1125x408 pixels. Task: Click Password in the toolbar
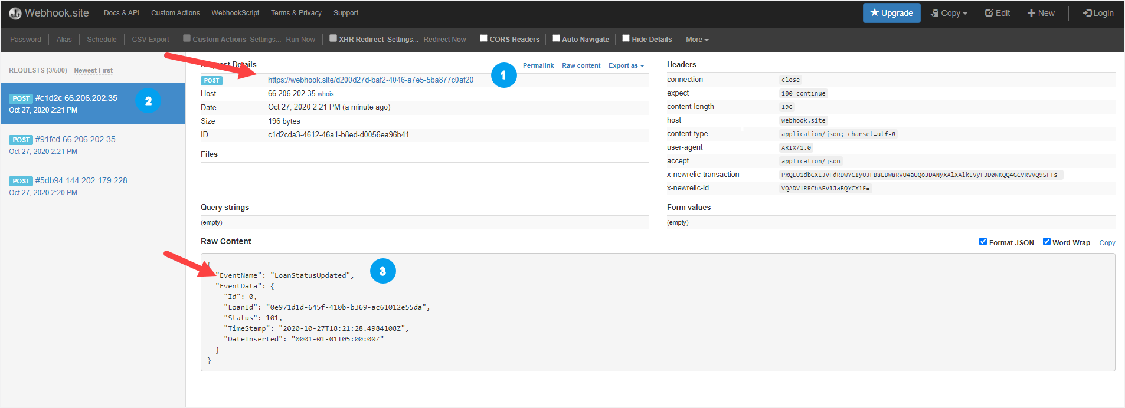pyautogui.click(x=25, y=40)
